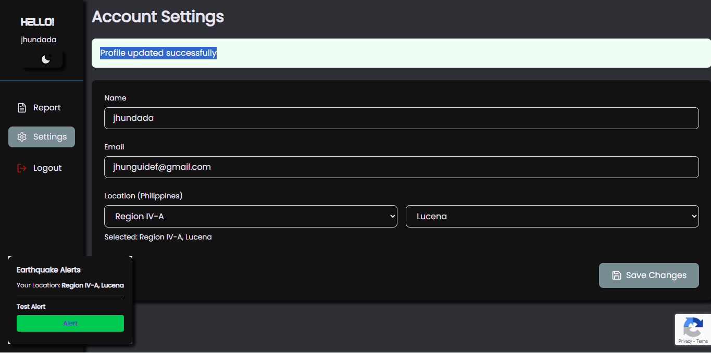Viewport: 711px width, 353px height.
Task: Open the reCAPTCHA Terms link
Action: (x=702, y=341)
